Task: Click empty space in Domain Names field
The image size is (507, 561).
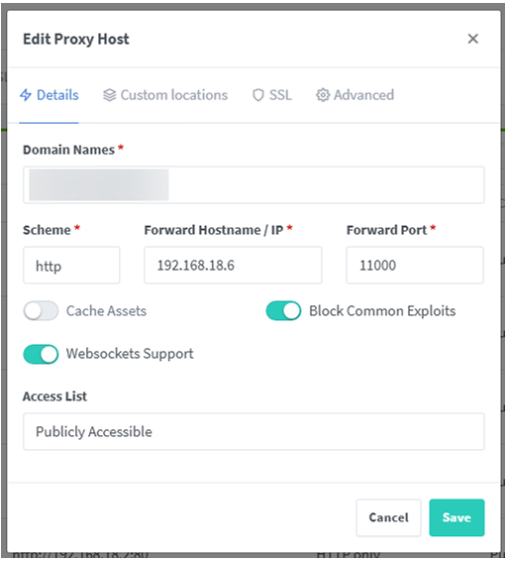Action: (x=326, y=185)
